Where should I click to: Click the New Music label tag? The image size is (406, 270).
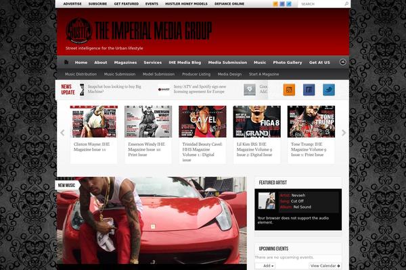click(66, 185)
